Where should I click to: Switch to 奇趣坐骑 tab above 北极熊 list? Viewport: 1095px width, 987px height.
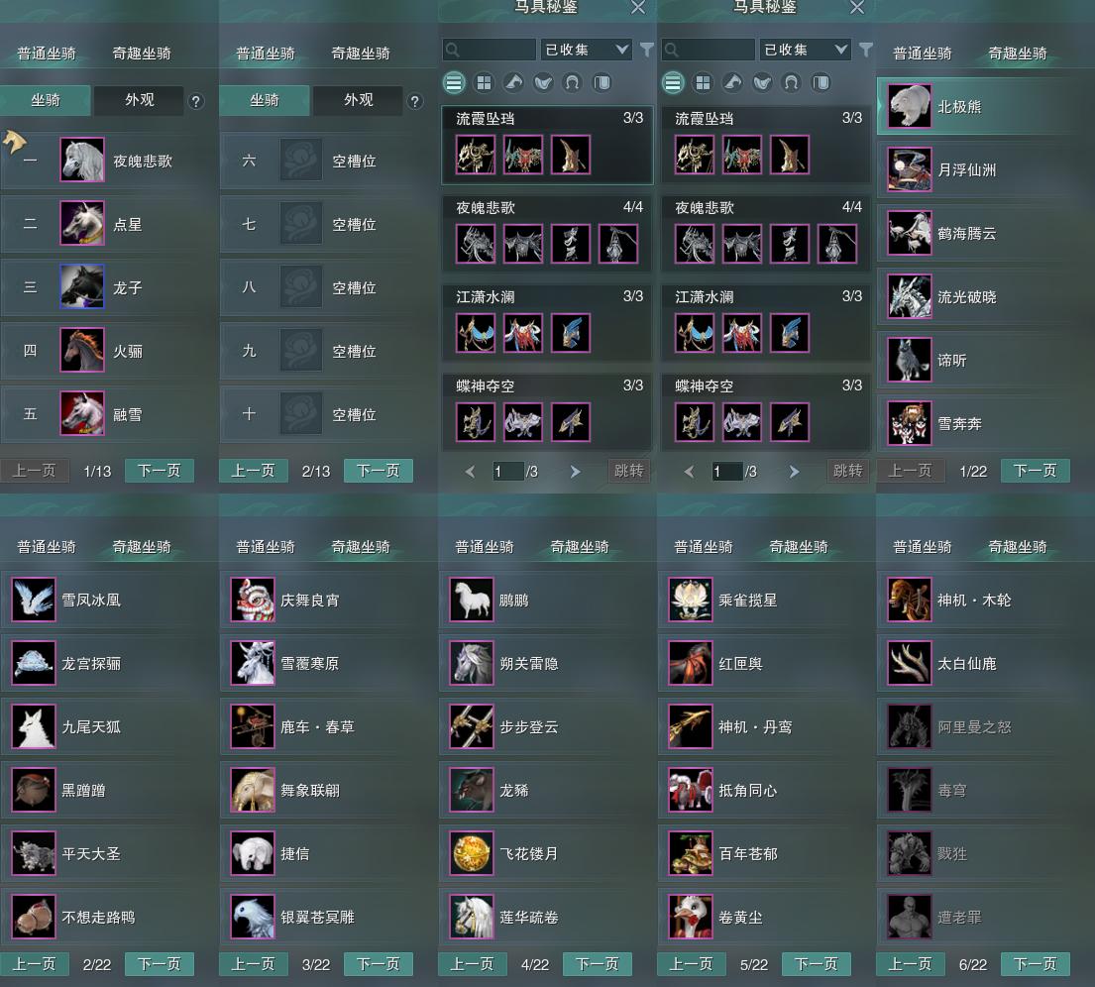(x=1018, y=54)
